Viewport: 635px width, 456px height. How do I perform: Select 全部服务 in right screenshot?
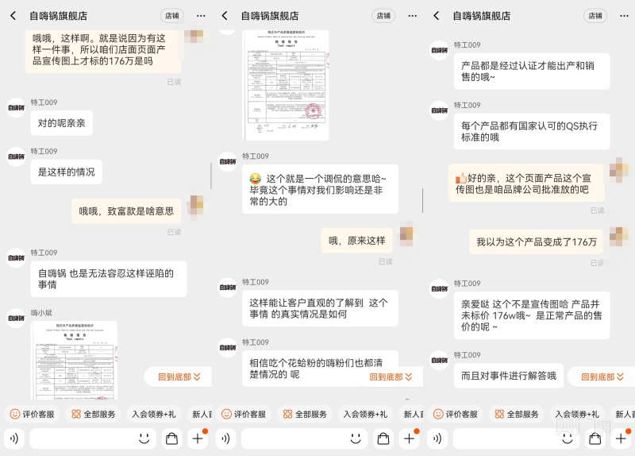(x=517, y=414)
